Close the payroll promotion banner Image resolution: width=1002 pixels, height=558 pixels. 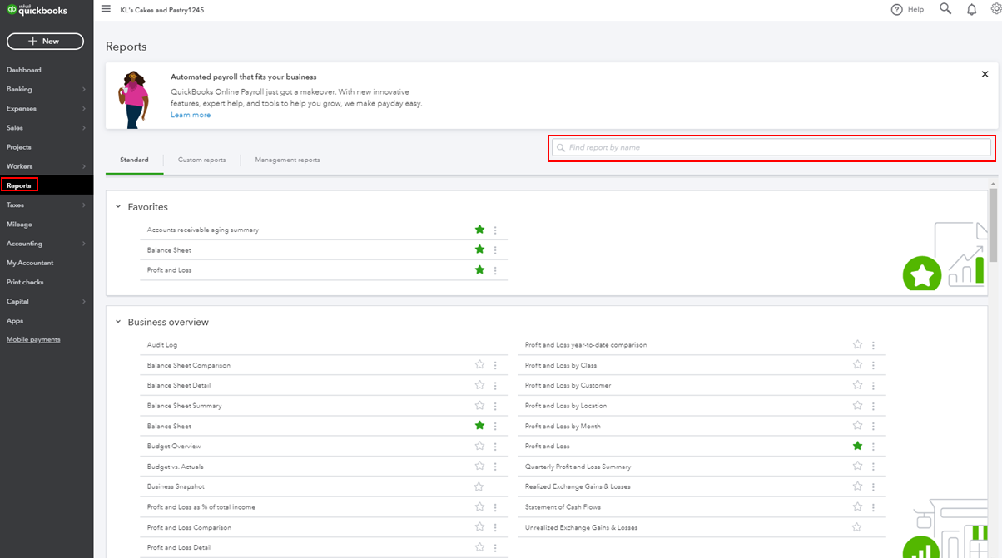(985, 74)
